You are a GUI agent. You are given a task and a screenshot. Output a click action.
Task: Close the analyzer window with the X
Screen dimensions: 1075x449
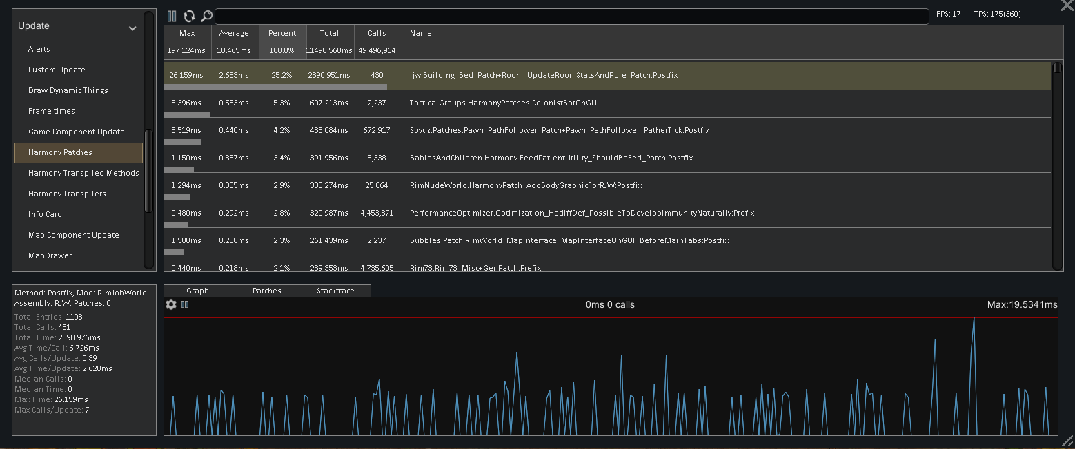point(1067,6)
